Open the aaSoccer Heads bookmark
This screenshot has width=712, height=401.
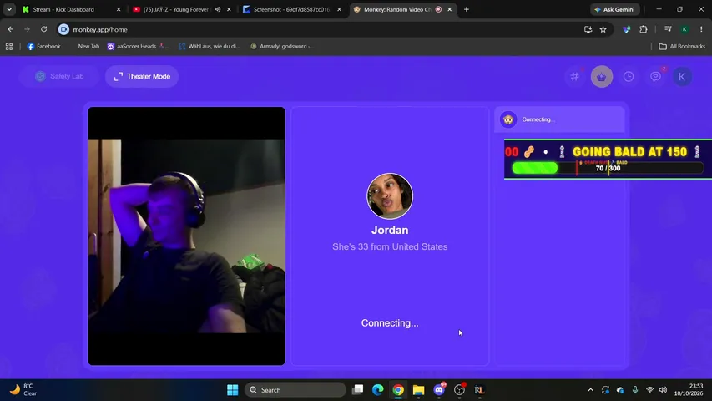tap(139, 47)
